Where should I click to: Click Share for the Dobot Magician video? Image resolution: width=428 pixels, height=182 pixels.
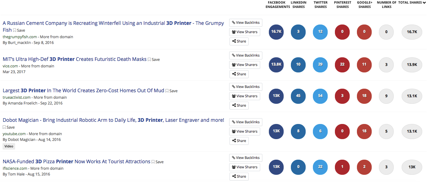coord(239,141)
